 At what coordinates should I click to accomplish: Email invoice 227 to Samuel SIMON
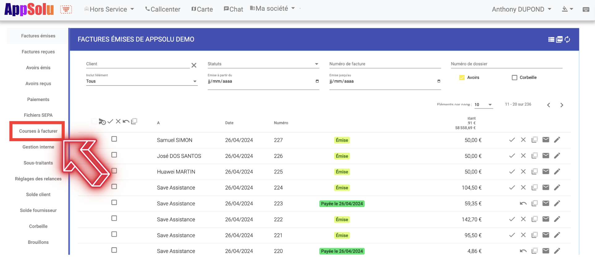point(546,140)
